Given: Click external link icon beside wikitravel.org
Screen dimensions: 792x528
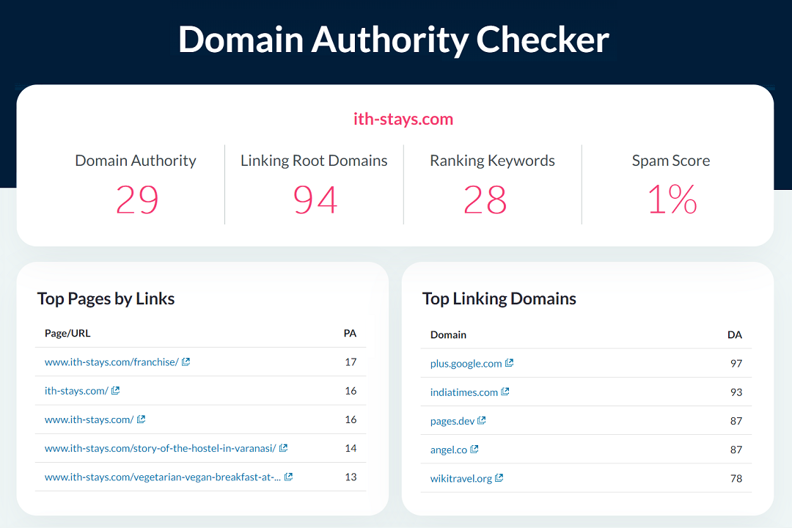Looking at the screenshot, I should [499, 478].
